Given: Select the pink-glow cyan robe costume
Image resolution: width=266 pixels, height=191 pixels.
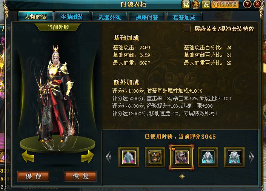Looking at the screenshot, I should click(x=129, y=157).
